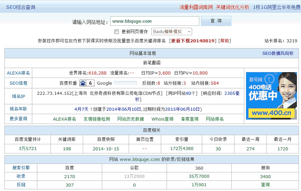
Task: Open SEO数据风向标 link
Action: click(278, 53)
